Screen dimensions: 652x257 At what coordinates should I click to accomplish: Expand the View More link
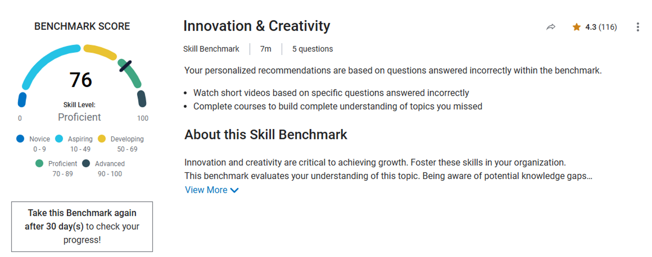tap(206, 190)
